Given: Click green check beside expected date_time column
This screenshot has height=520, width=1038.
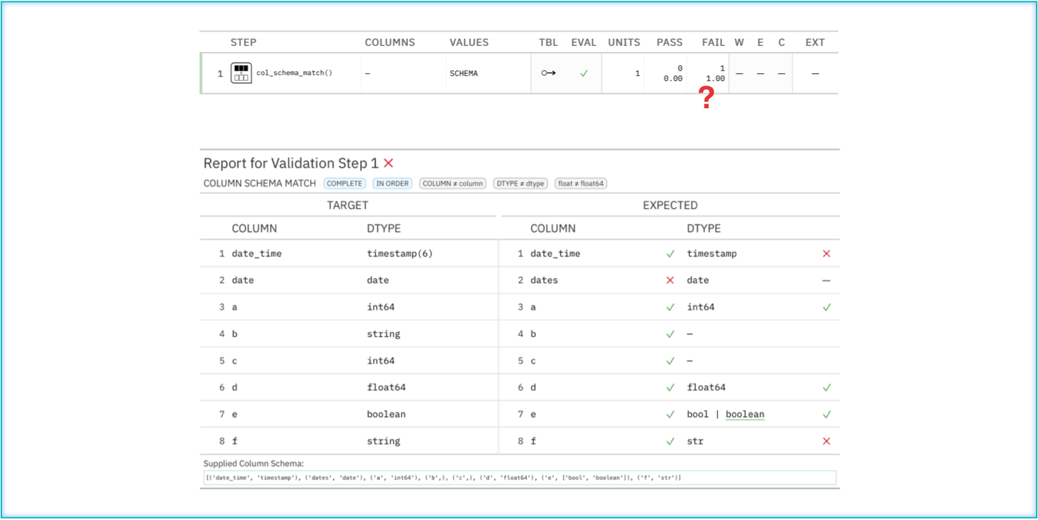Looking at the screenshot, I should 670,254.
